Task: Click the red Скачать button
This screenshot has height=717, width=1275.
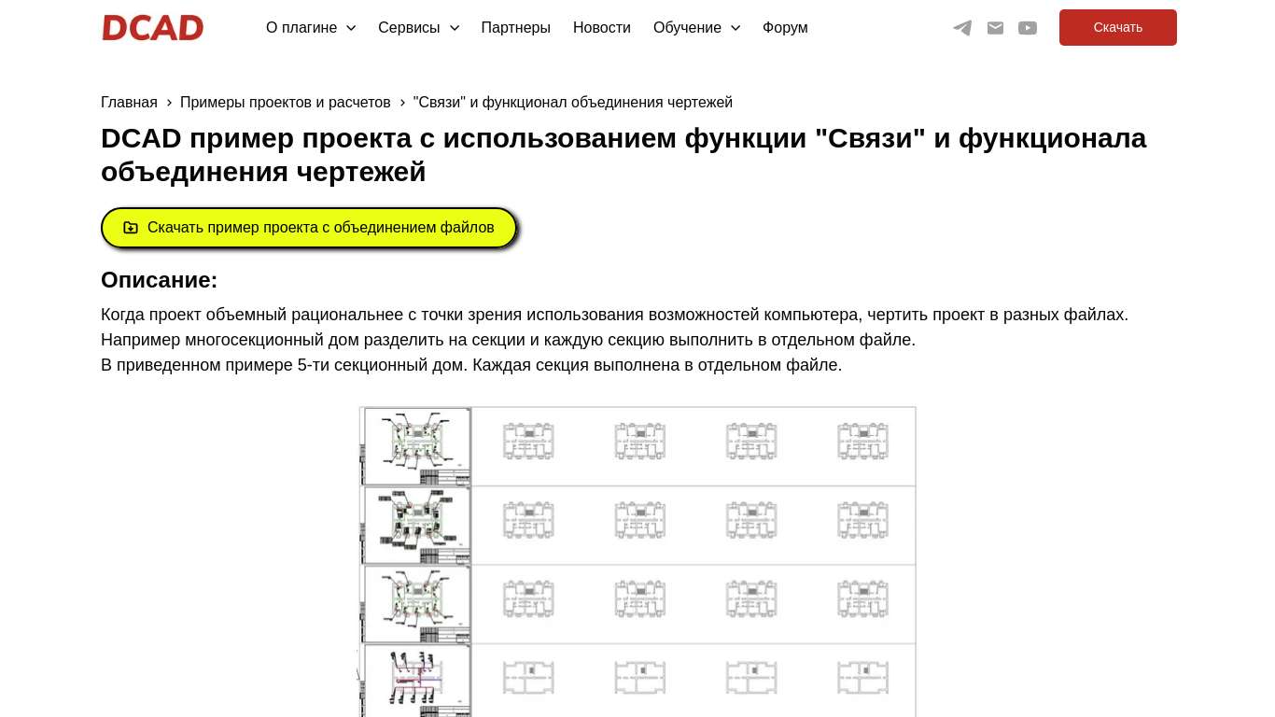Action: click(1117, 27)
